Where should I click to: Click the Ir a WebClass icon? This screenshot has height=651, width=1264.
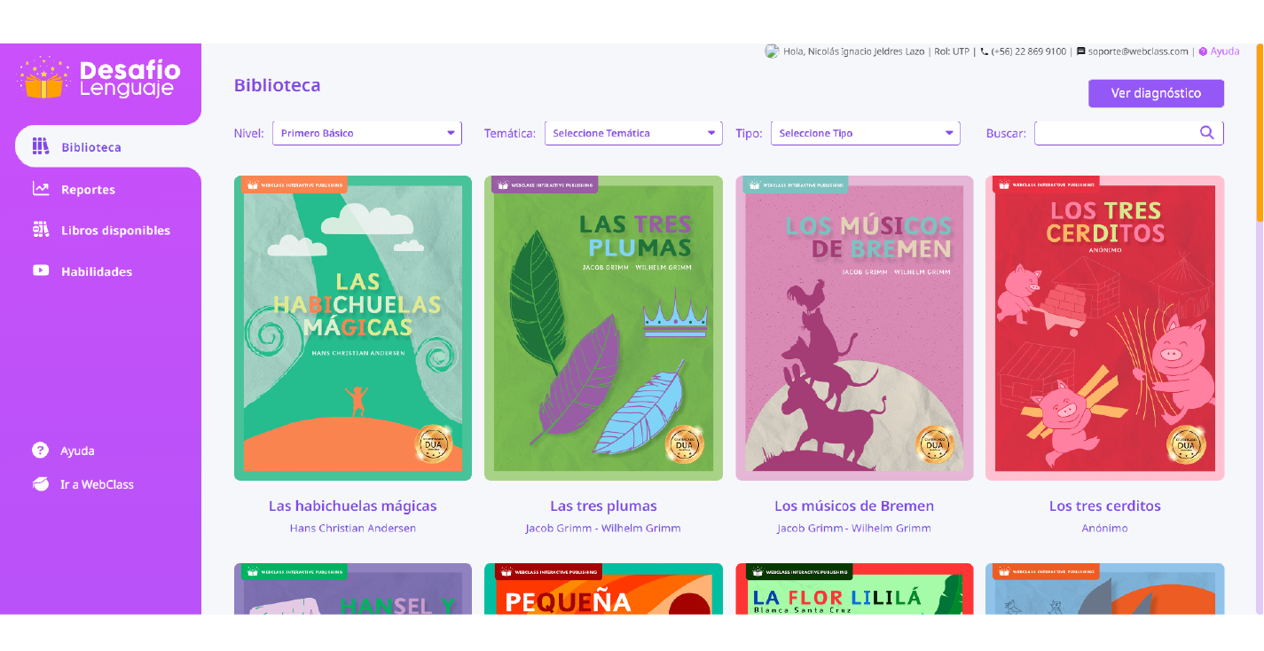point(40,484)
